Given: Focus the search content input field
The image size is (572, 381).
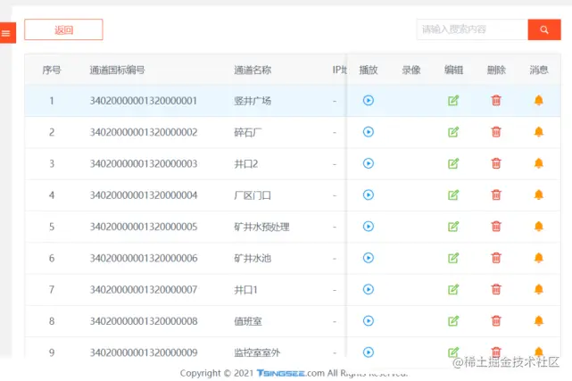Looking at the screenshot, I should pyautogui.click(x=472, y=29).
